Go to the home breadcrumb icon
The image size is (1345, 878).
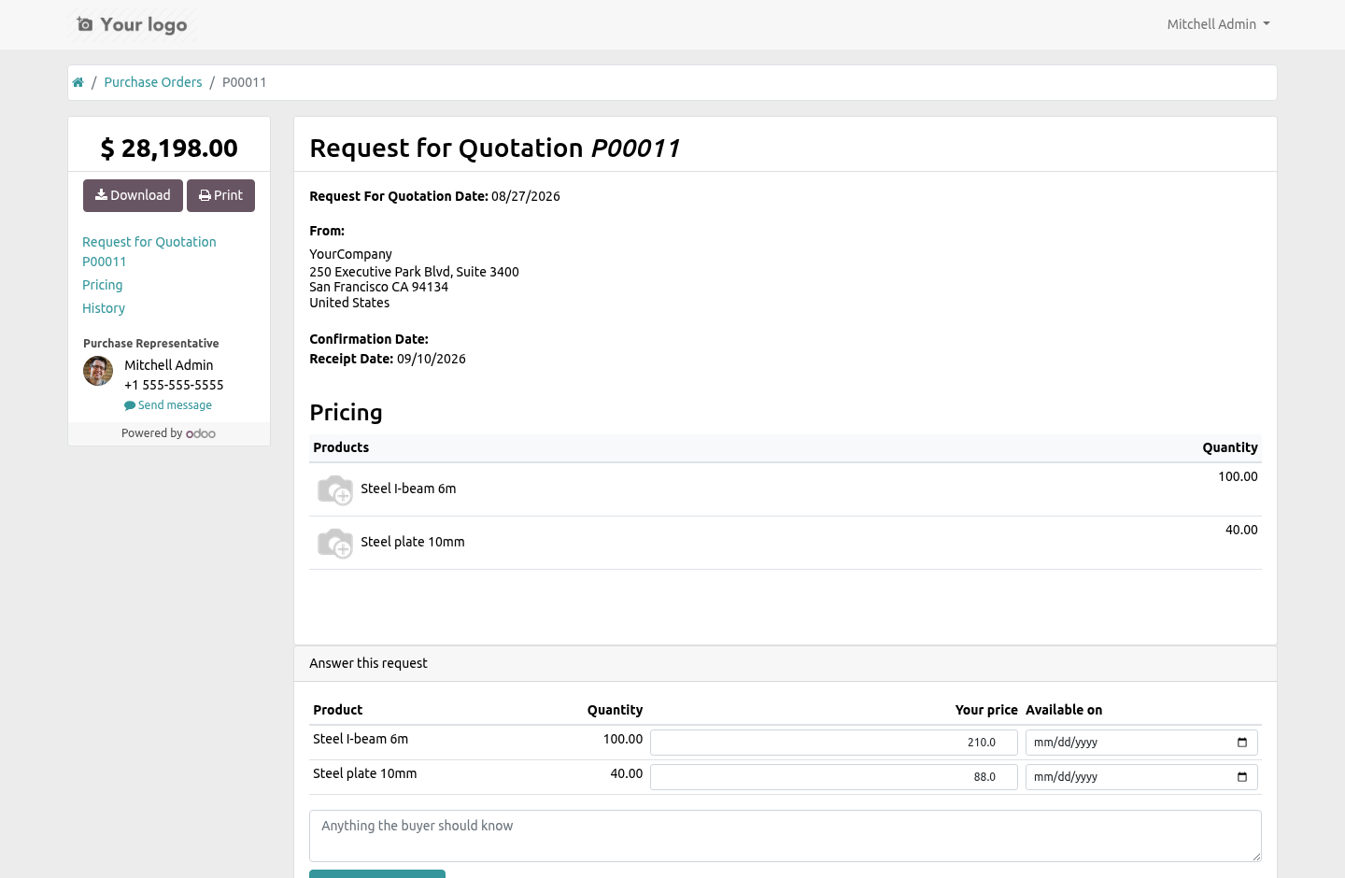pyautogui.click(x=78, y=82)
